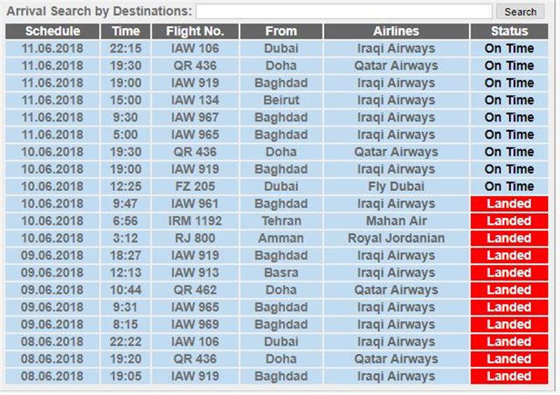Click the Amman origin cell
This screenshot has width=560, height=395.
[281, 238]
